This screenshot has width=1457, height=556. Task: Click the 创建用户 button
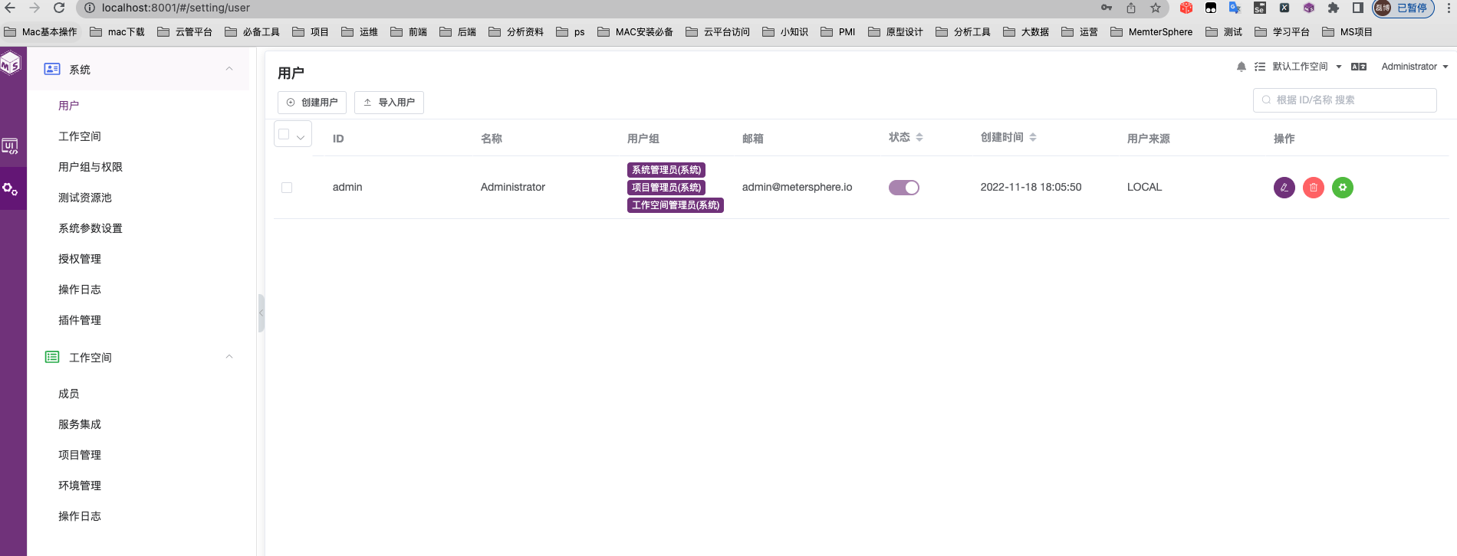[x=312, y=103]
